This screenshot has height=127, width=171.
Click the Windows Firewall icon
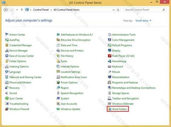pyautogui.click(x=7, y=109)
